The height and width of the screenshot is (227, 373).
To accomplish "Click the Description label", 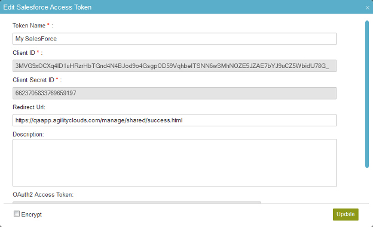I will pyautogui.click(x=28, y=134).
